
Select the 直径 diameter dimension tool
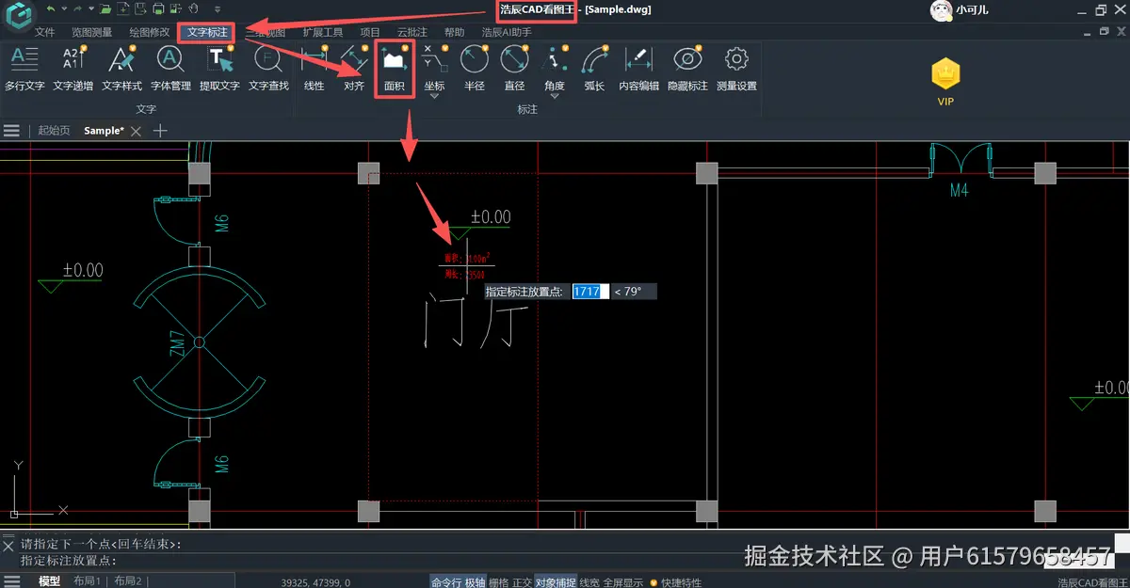(x=514, y=68)
